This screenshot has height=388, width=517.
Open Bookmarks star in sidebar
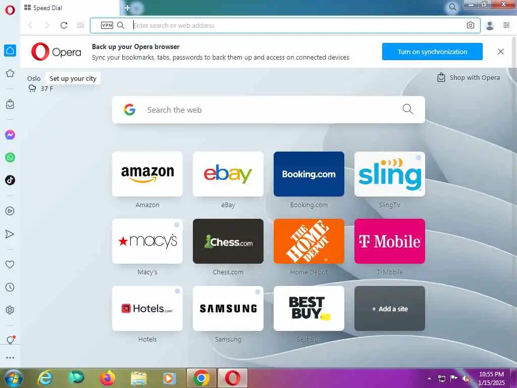click(10, 73)
